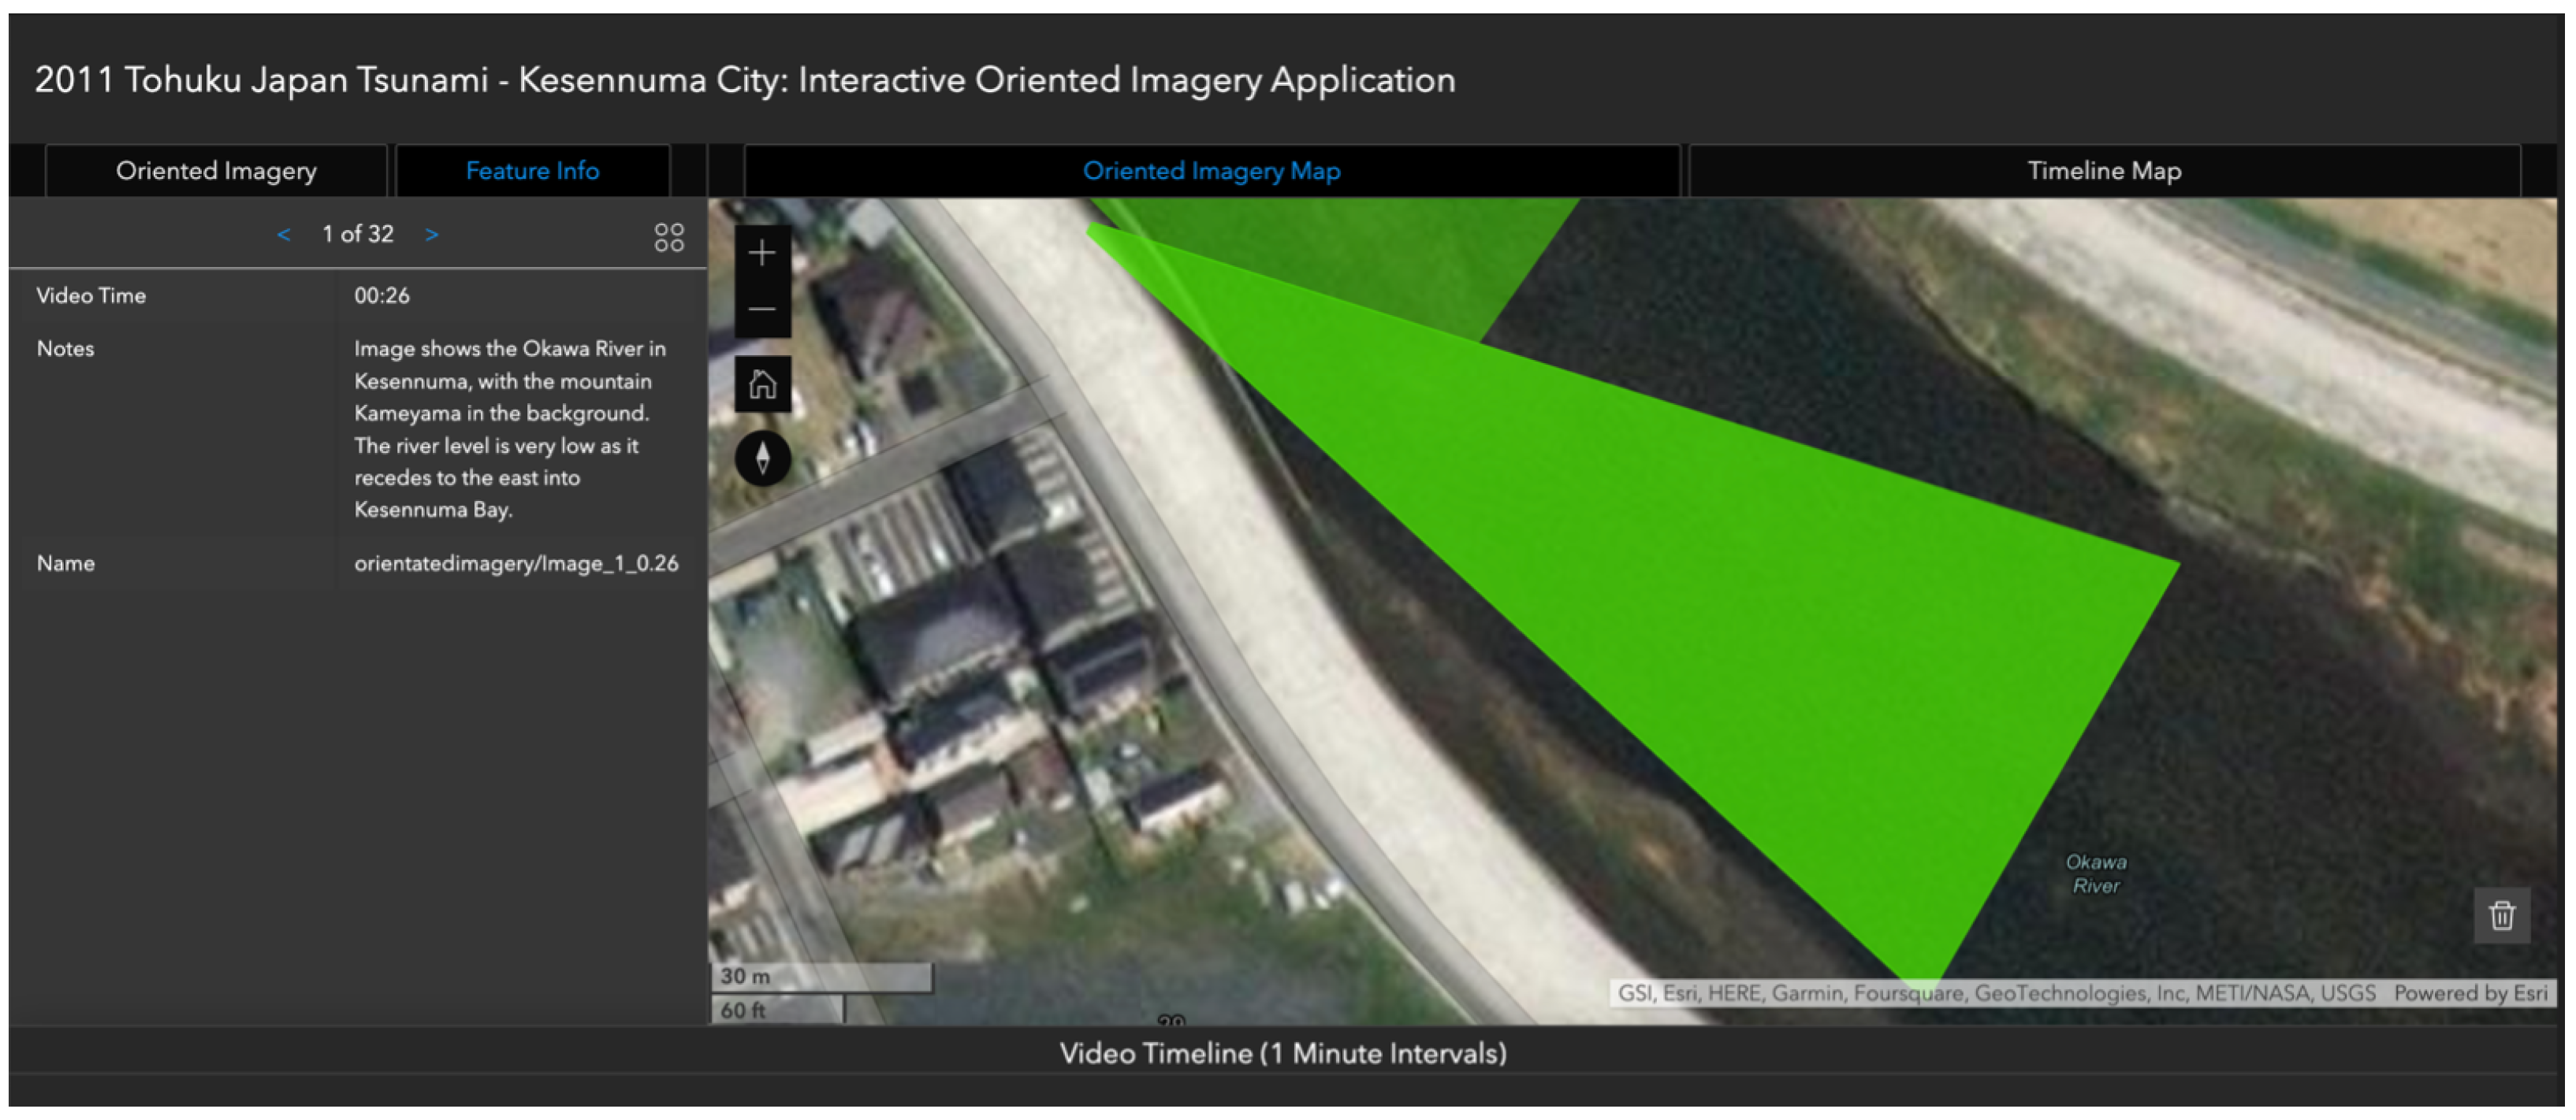Click the 1 of 32 feature counter

coord(358,235)
